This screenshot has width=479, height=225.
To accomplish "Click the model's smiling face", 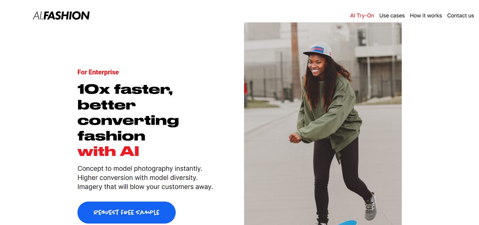I will tap(317, 66).
